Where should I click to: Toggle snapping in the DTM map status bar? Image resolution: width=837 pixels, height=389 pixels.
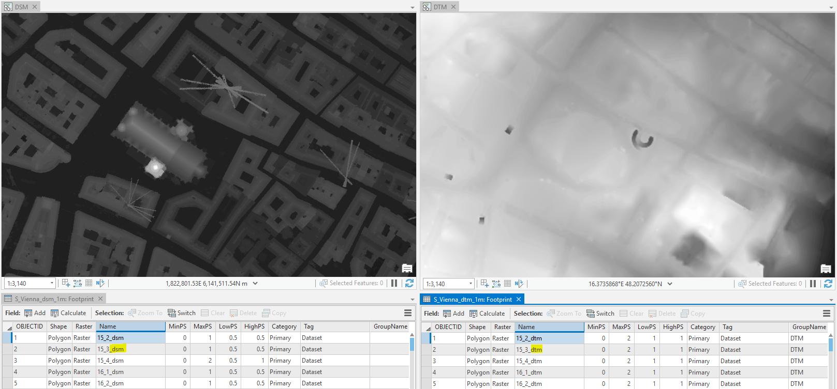click(x=484, y=284)
